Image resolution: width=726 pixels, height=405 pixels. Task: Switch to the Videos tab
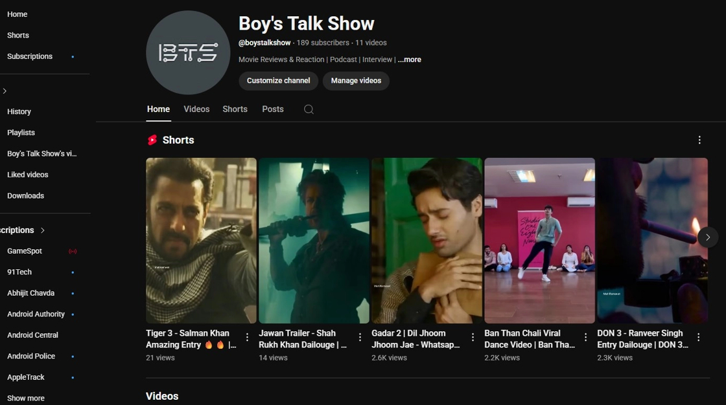click(x=196, y=109)
